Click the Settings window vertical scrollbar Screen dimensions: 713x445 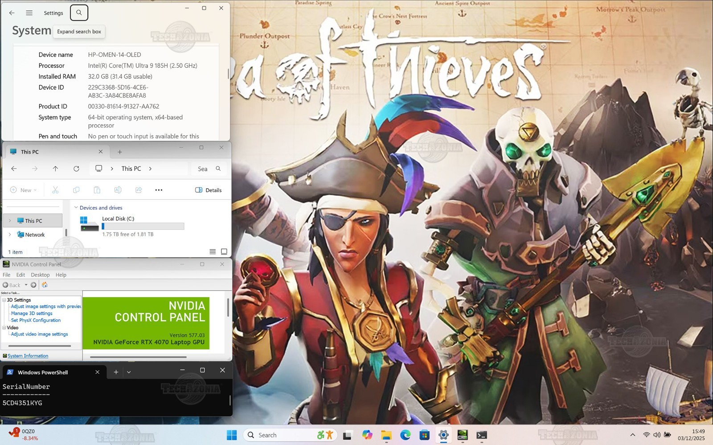pyautogui.click(x=229, y=74)
